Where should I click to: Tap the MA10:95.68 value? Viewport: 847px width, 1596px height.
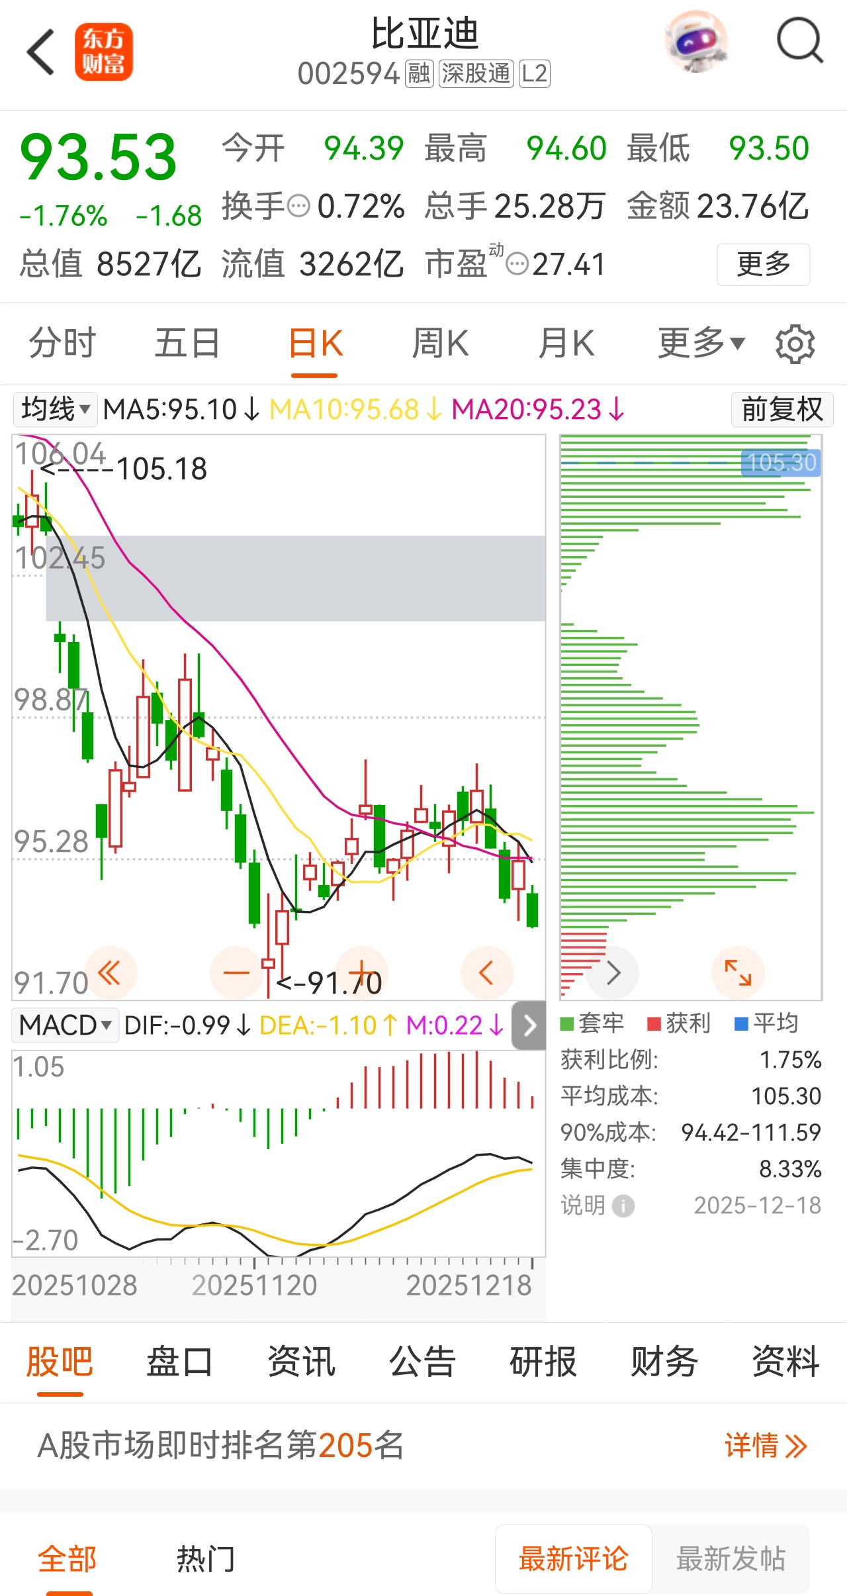[x=356, y=409]
